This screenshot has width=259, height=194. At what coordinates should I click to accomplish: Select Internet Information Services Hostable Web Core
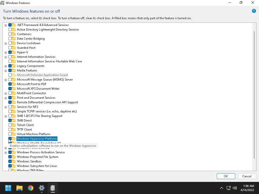[x=49, y=61]
